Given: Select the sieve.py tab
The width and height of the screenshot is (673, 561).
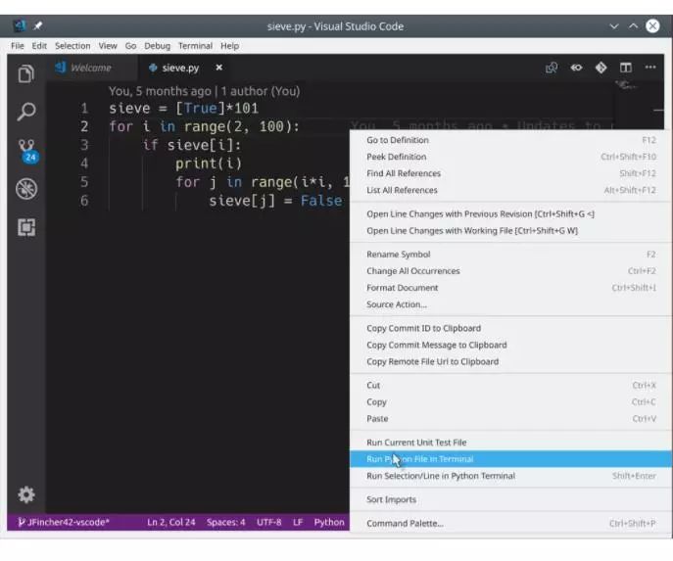Looking at the screenshot, I should tap(180, 68).
